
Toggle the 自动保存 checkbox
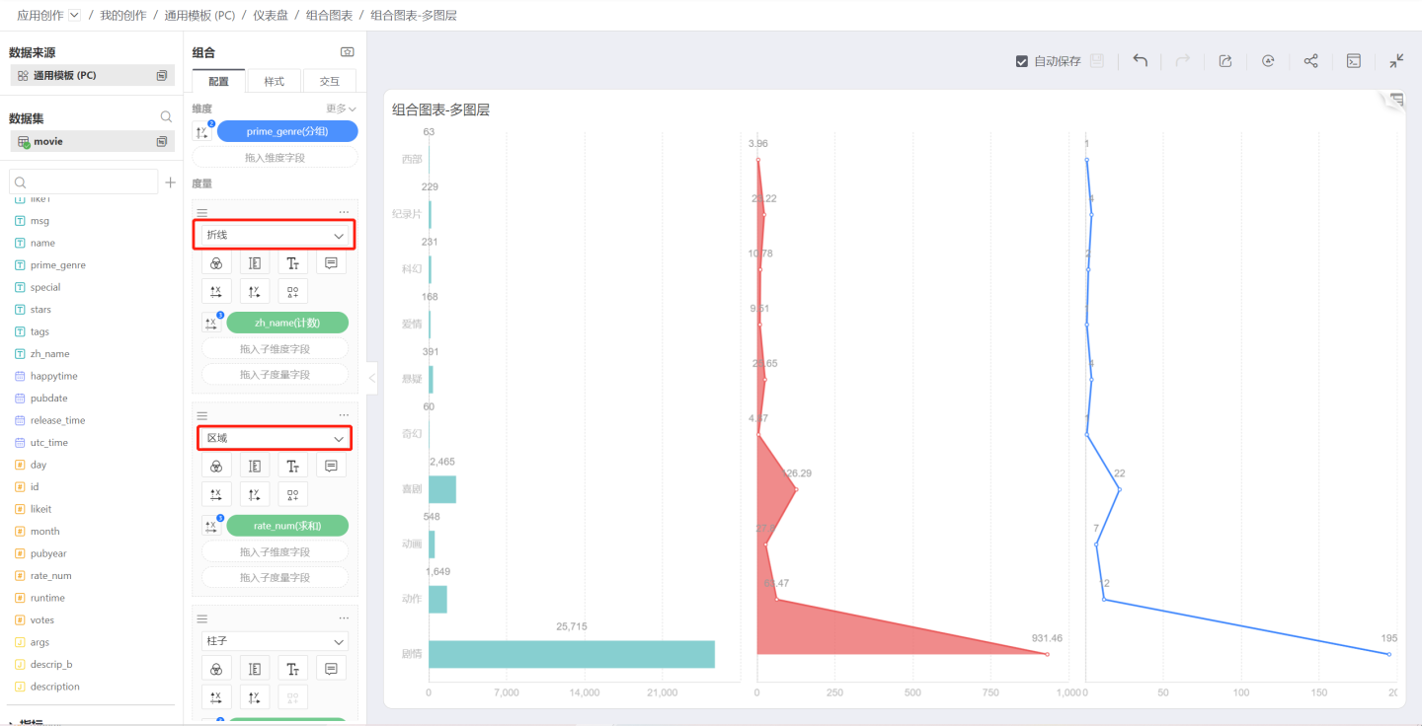(x=1022, y=61)
